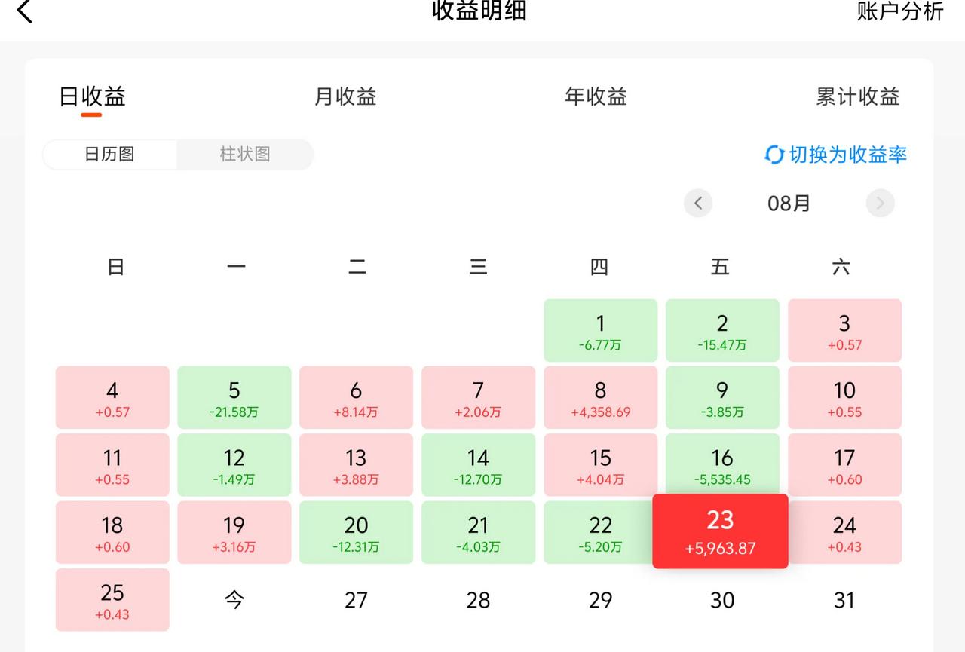
Task: Select day 28 in calendar
Action: (x=478, y=600)
